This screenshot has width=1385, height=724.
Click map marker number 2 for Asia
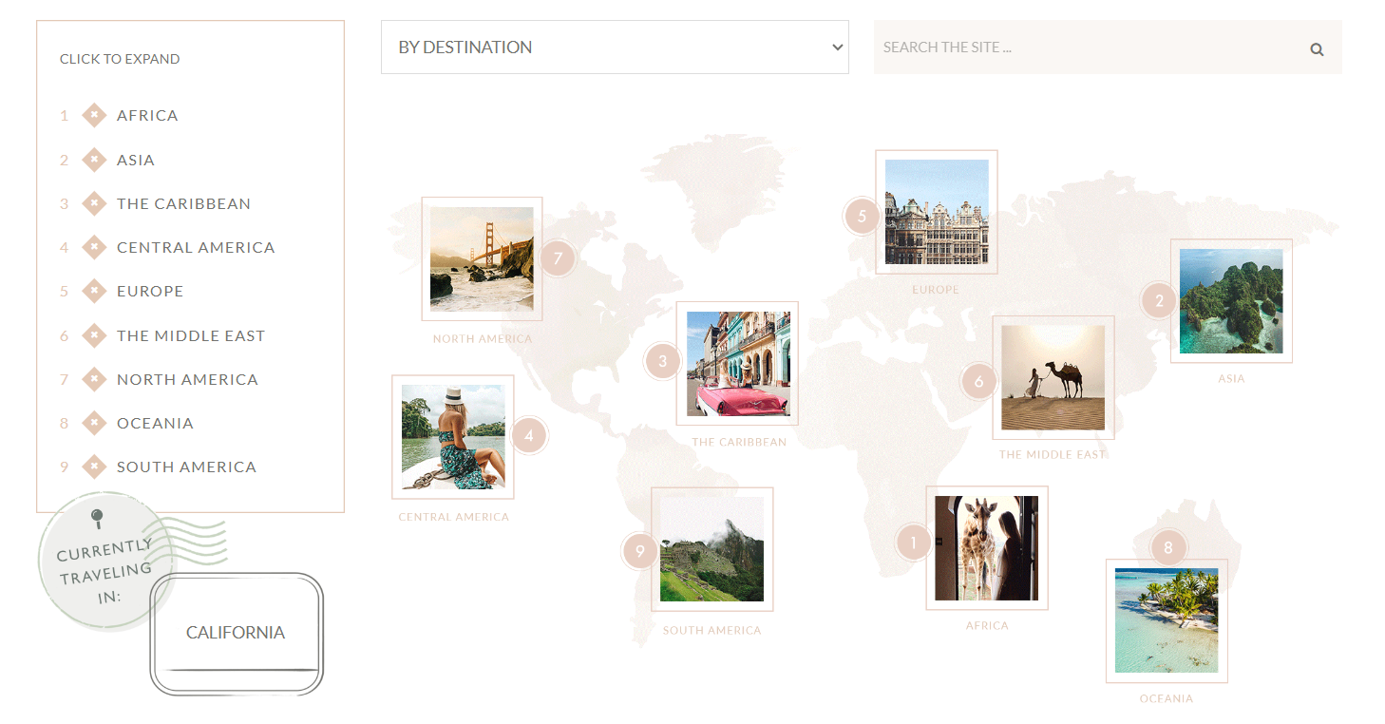click(x=1159, y=302)
